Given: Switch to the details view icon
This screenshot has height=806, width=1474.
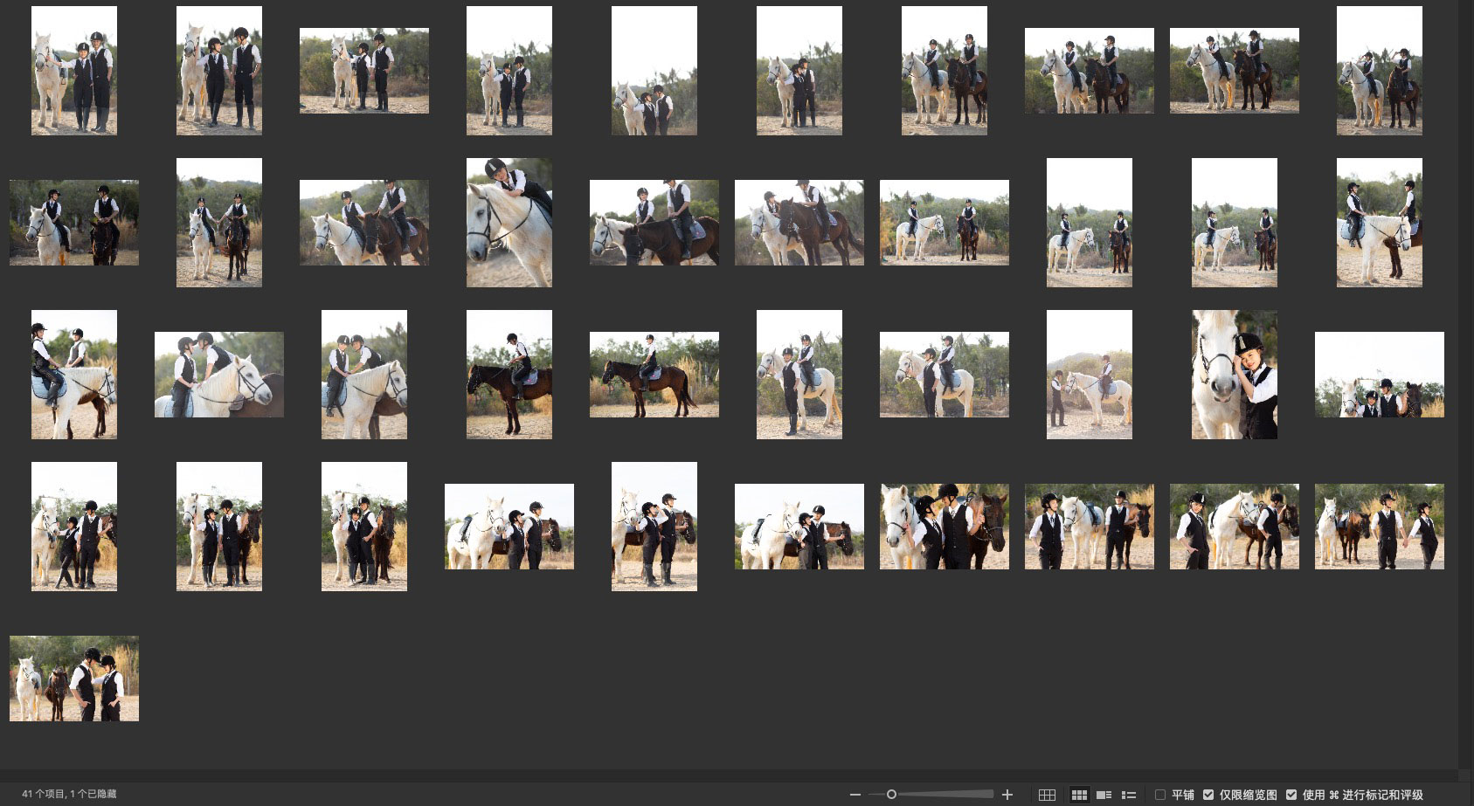Looking at the screenshot, I should pos(1104,795).
